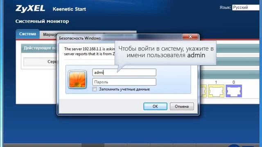Click the orange flower user avatar picture
Viewport: 262px width, 147px height.
click(x=77, y=79)
